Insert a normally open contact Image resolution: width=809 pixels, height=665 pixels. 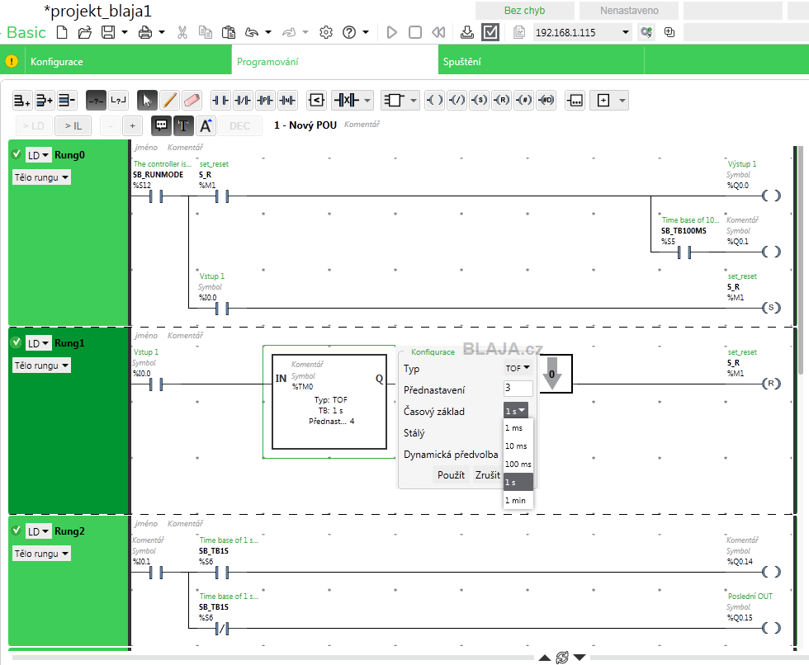tap(220, 100)
